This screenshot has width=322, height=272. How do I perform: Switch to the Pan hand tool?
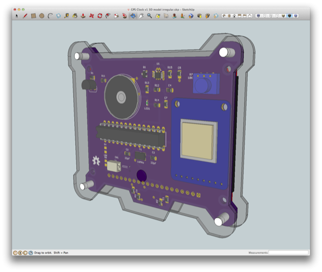(x=141, y=16)
